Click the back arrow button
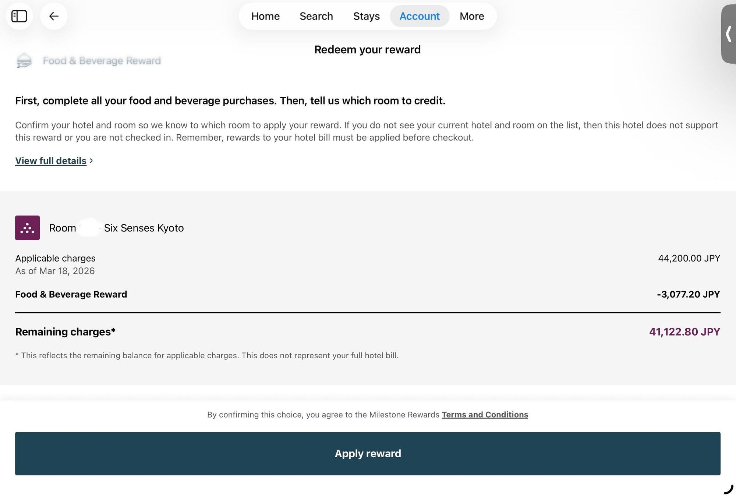 54,16
